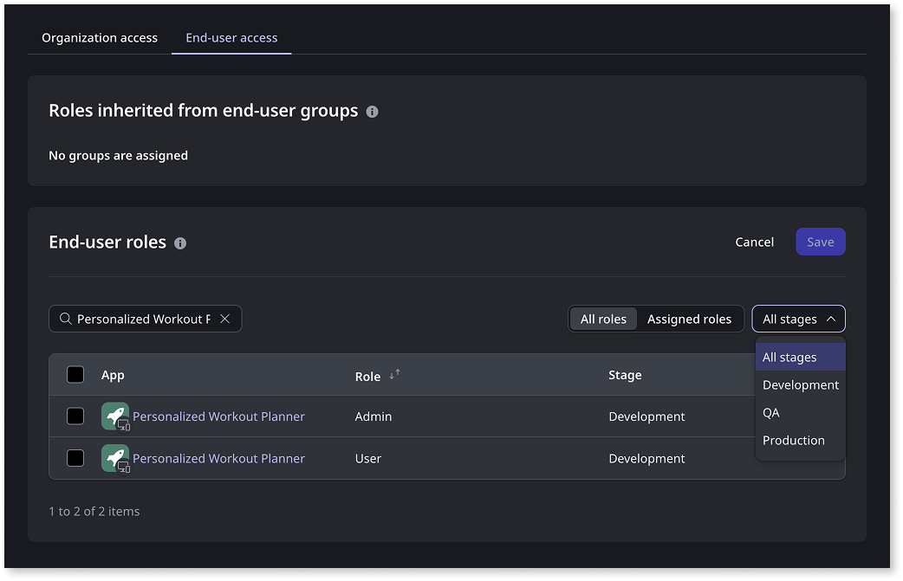Open Personalized Workout Planner link in User row
The image size is (903, 581).
(x=219, y=458)
